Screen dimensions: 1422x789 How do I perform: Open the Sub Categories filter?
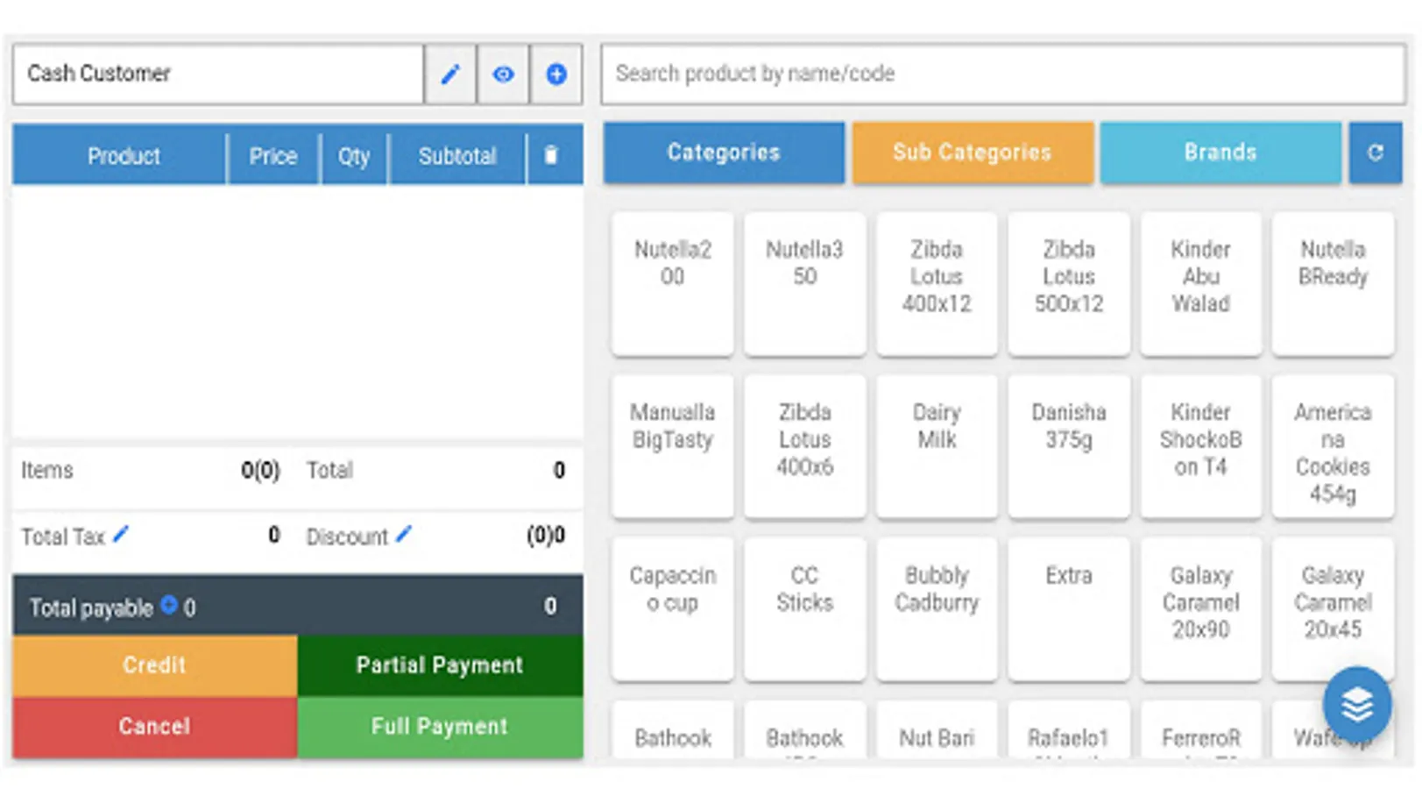(972, 153)
